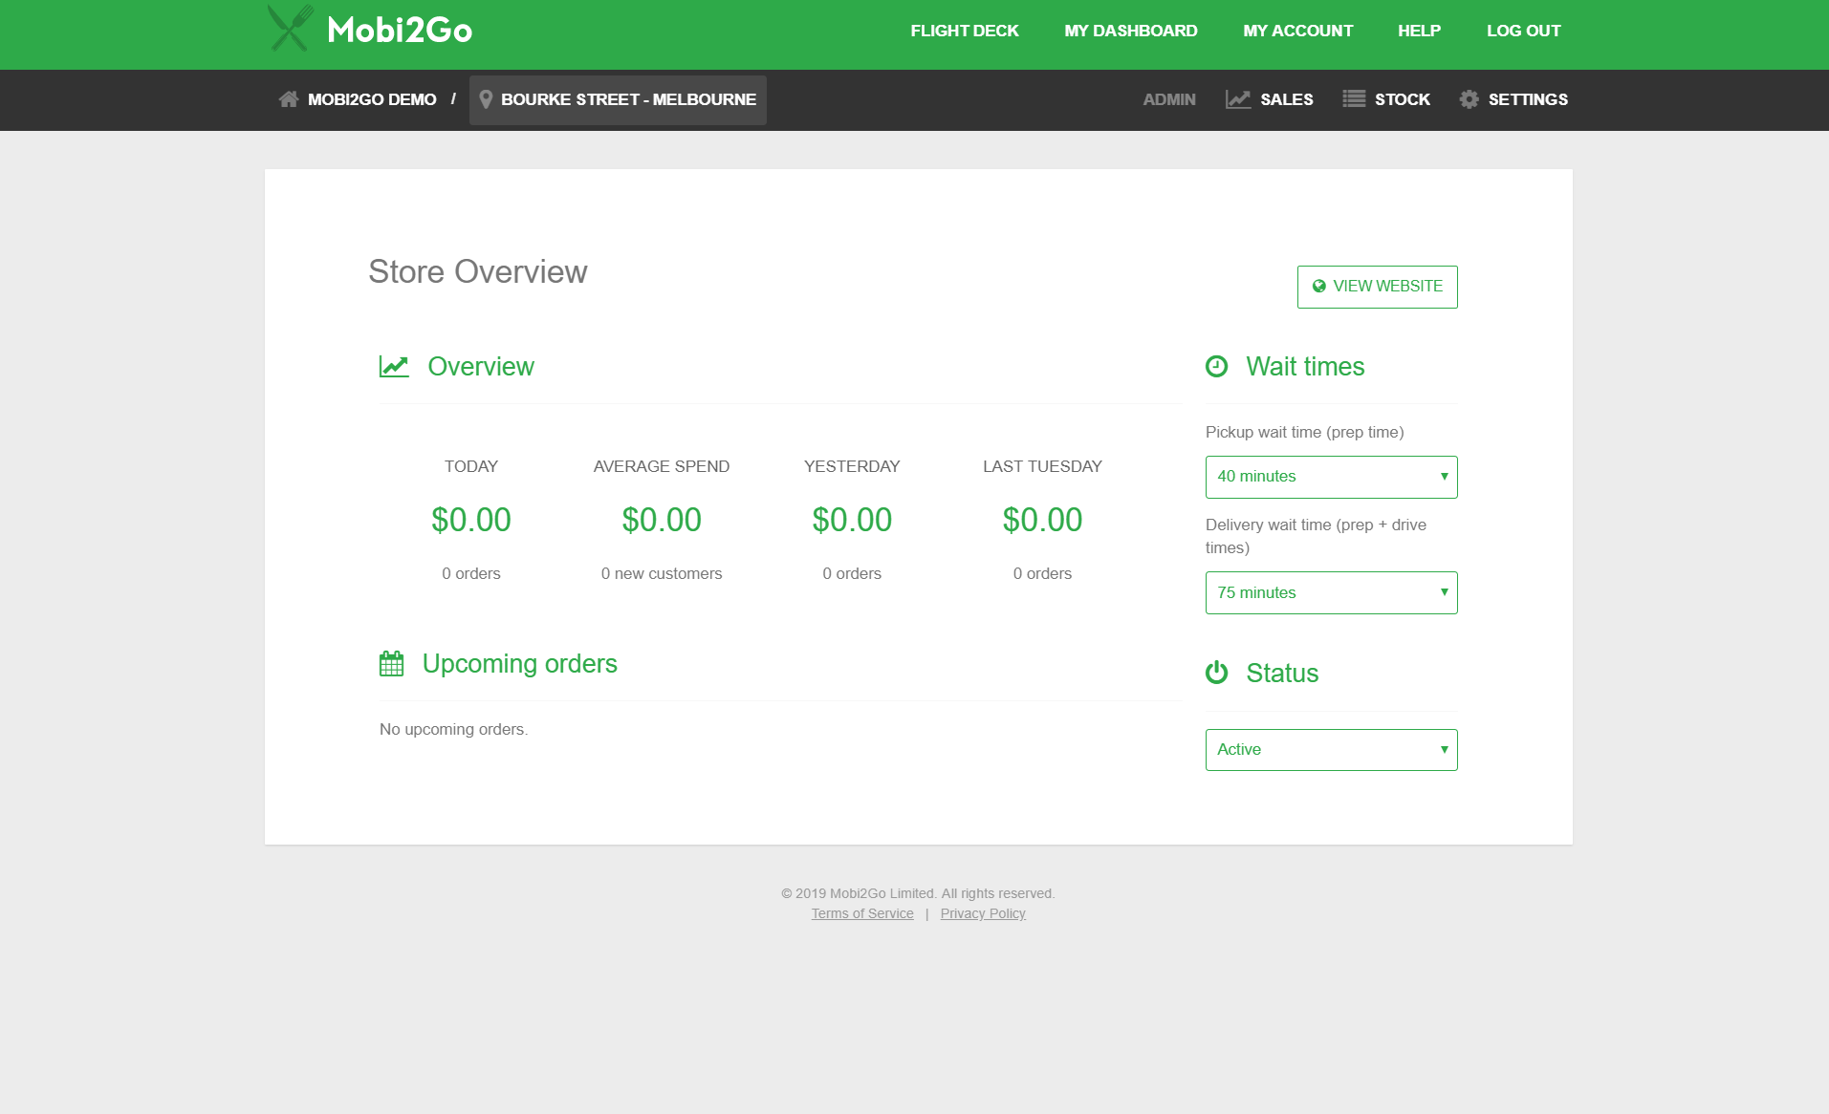Follow the Privacy Policy footer link

pos(982,914)
